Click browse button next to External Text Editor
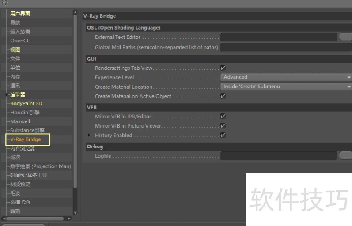Screen dimensions: 352x226 345,38
